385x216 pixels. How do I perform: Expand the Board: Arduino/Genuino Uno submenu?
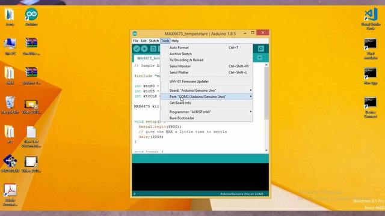tap(206, 91)
